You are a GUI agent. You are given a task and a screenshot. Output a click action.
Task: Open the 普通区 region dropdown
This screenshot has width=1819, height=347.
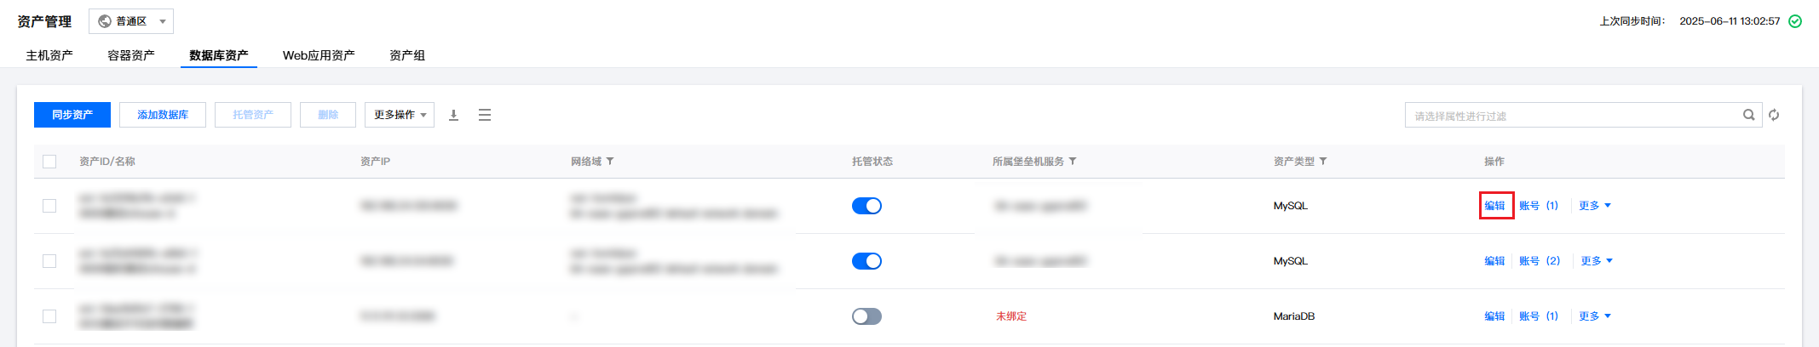[x=131, y=21]
